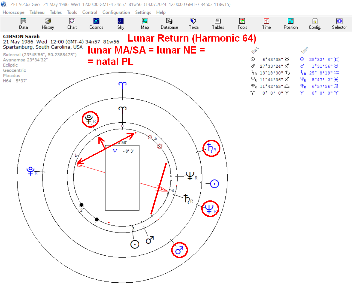Click the Geocentric setting label
This screenshot has height=300, width=352.
14,70
